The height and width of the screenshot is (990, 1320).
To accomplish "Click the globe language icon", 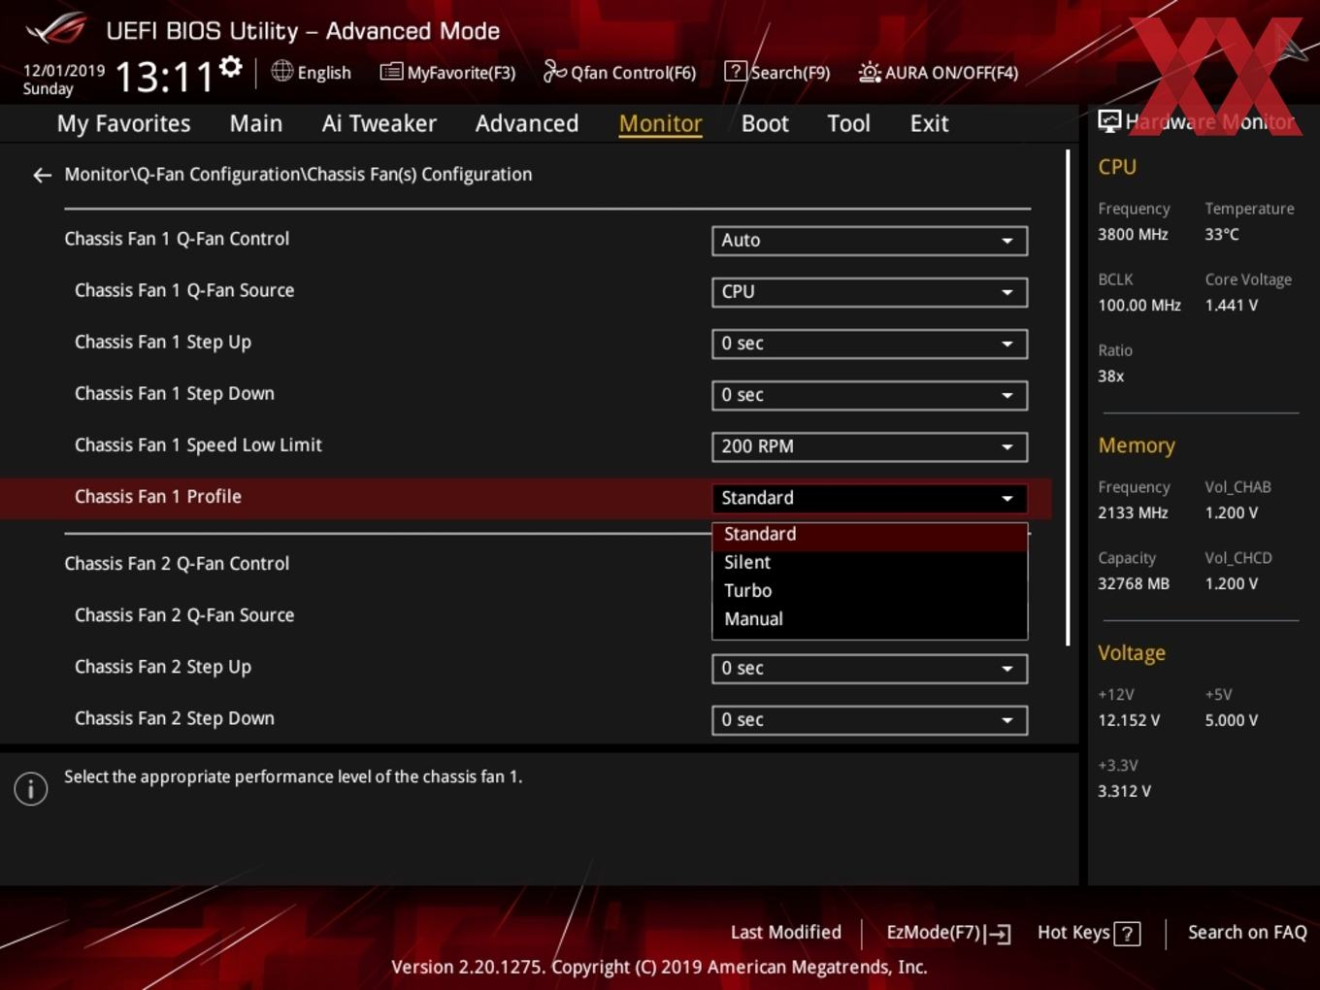I will tap(281, 71).
